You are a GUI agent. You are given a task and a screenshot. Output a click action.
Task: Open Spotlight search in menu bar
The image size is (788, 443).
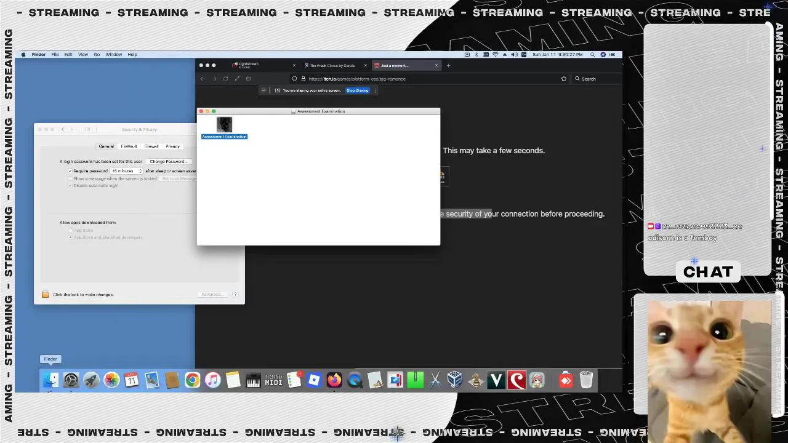coord(593,54)
